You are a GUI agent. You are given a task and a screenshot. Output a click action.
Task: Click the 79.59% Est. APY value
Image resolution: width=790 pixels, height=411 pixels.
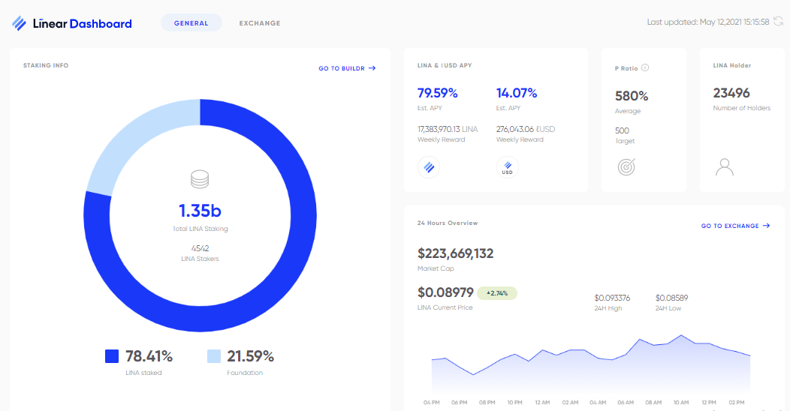[x=437, y=93]
